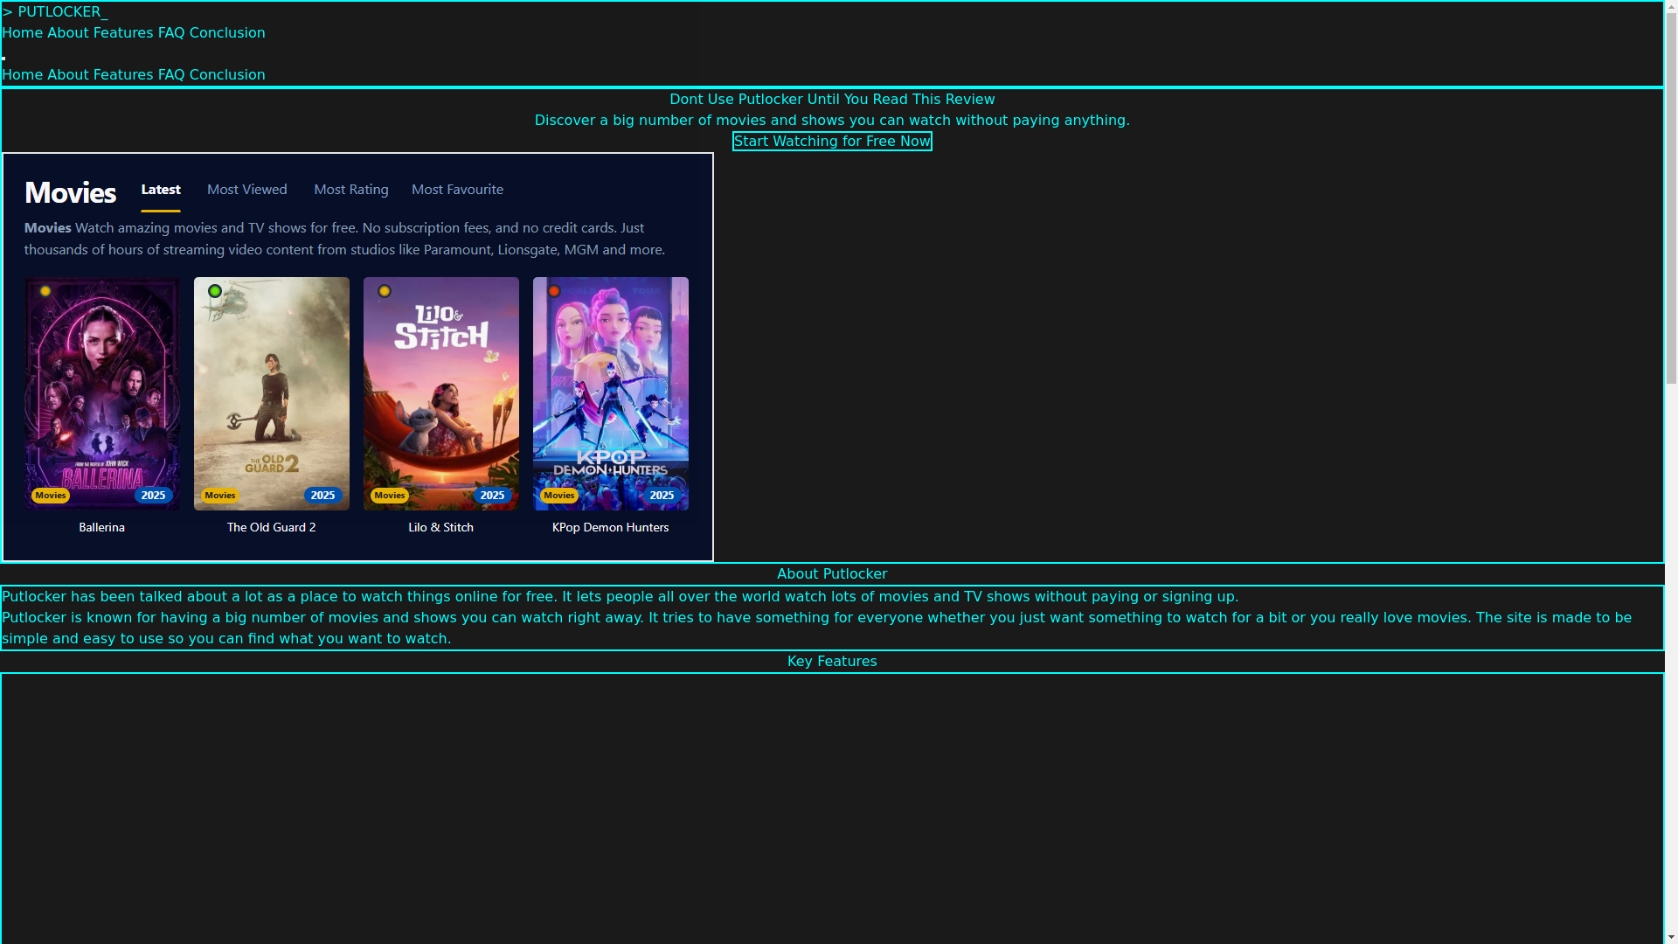Screen dimensions: 1678x944
Task: Open About link in lower duplicate navigation row
Action: click(68, 75)
